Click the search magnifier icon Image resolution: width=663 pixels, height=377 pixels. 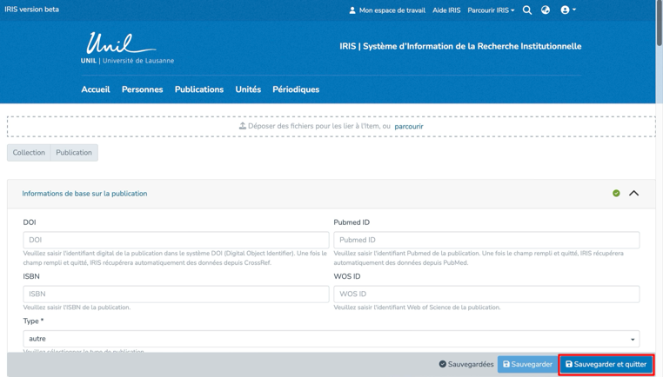tap(526, 10)
